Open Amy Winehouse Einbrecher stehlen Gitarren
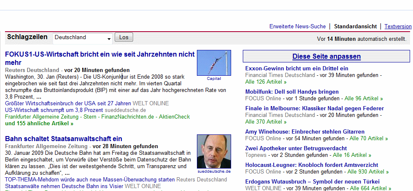 coord(305,132)
